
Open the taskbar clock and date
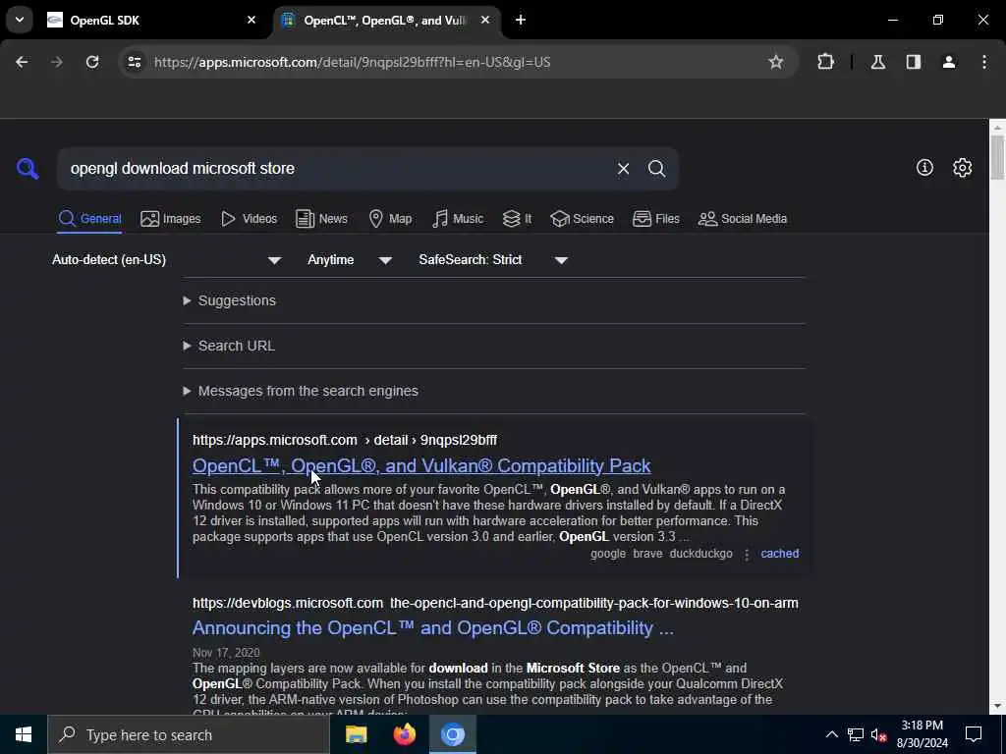coord(922,734)
